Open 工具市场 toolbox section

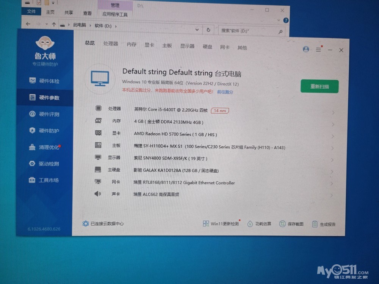(45, 180)
